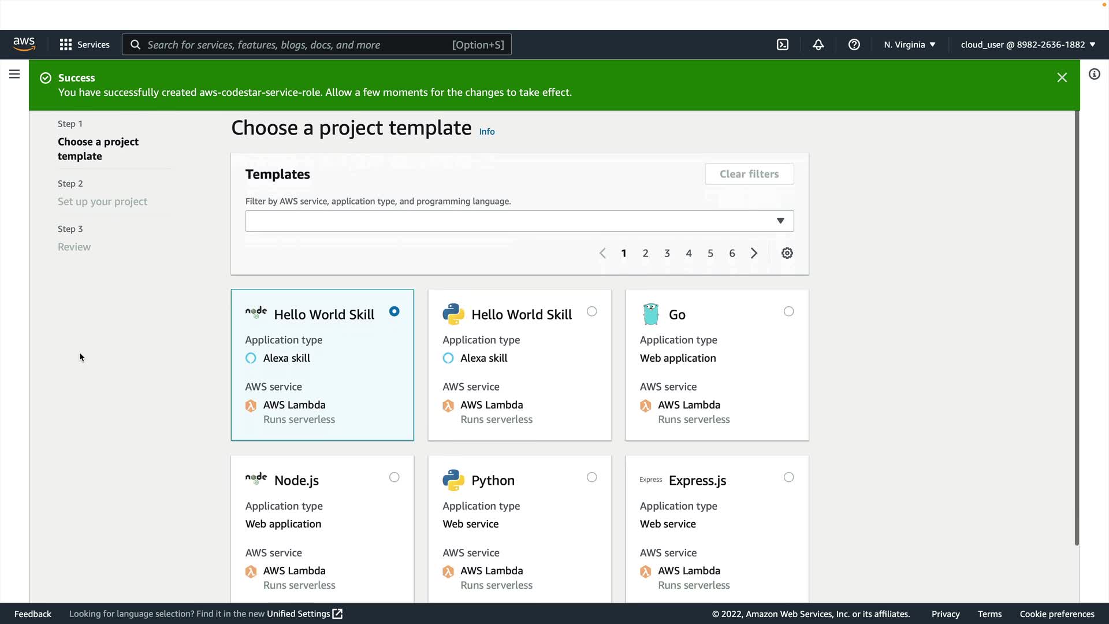1109x624 pixels.
Task: Select the Python Hello World Skill radio
Action: 591,311
